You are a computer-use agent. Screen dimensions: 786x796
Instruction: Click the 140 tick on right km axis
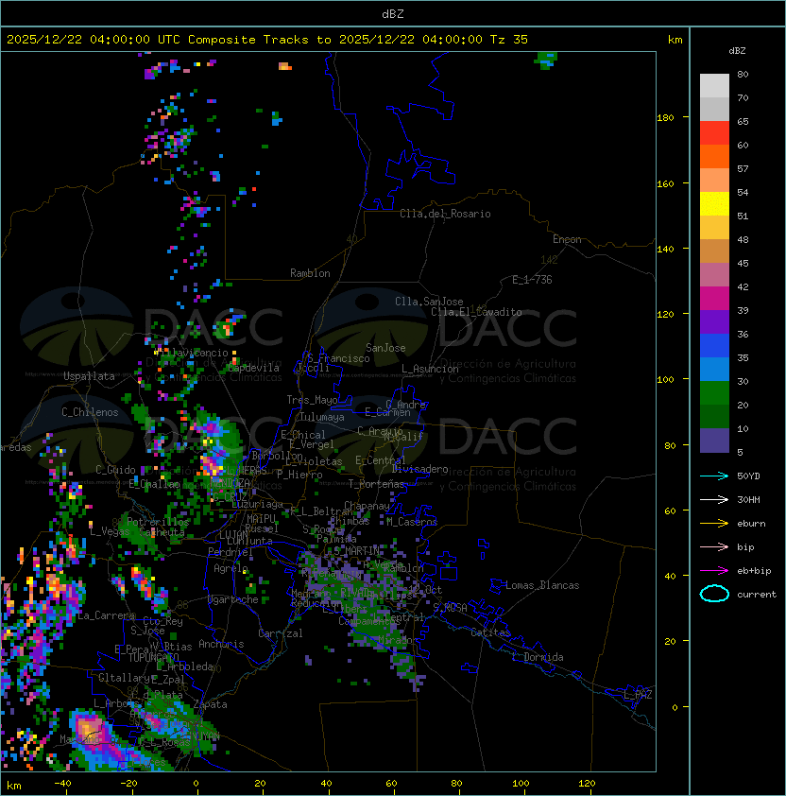(665, 250)
